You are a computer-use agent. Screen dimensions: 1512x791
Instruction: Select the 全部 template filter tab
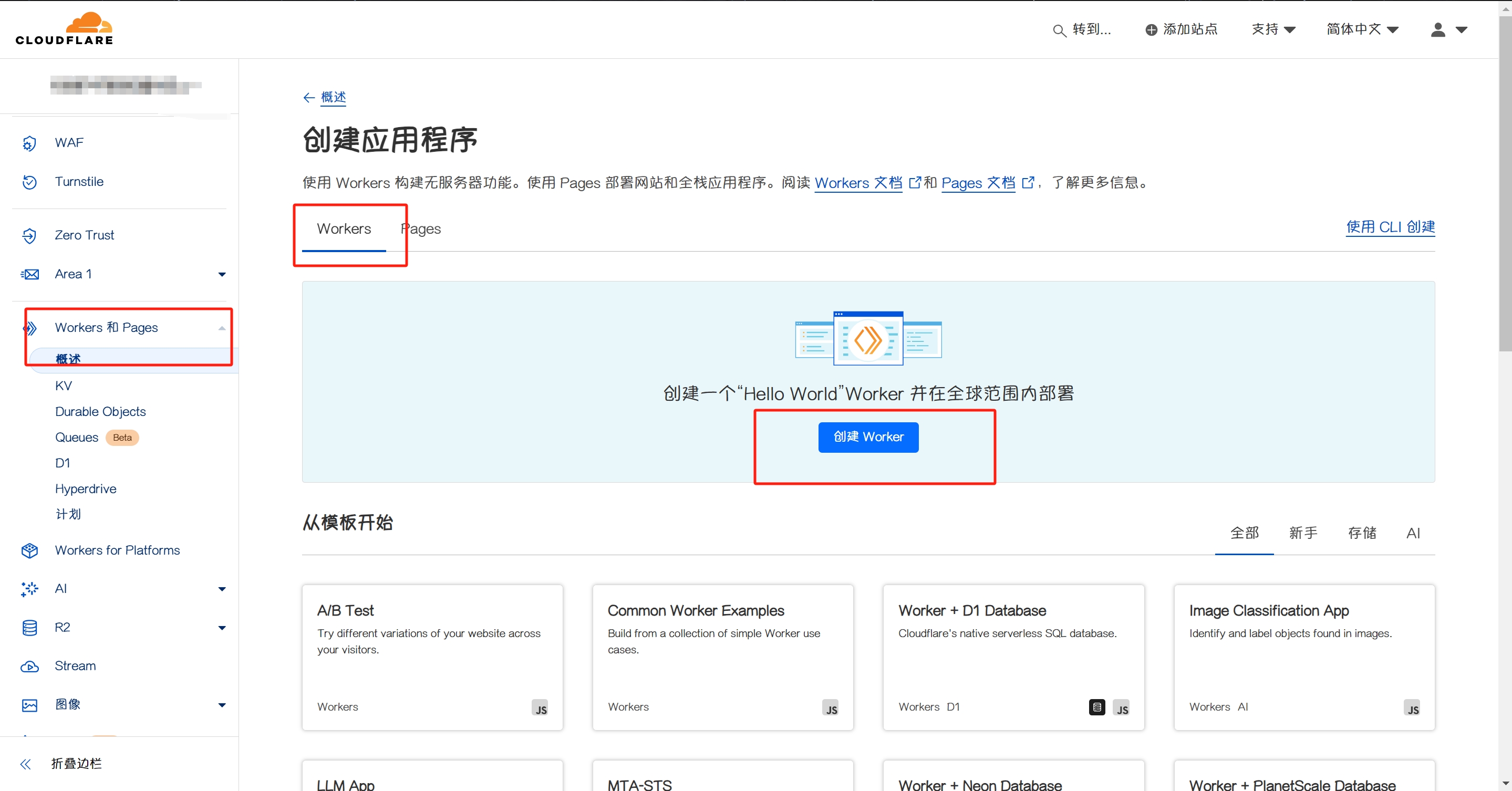(1245, 534)
